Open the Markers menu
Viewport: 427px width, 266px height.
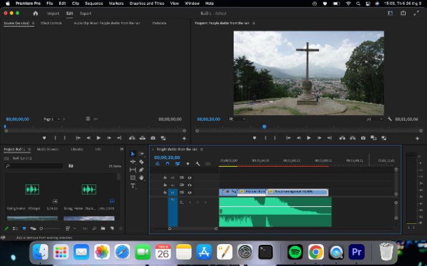(x=116, y=3)
